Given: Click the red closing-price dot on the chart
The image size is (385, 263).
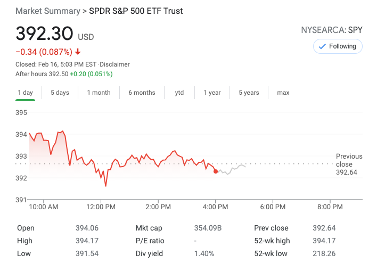Looking at the screenshot, I should click(216, 171).
